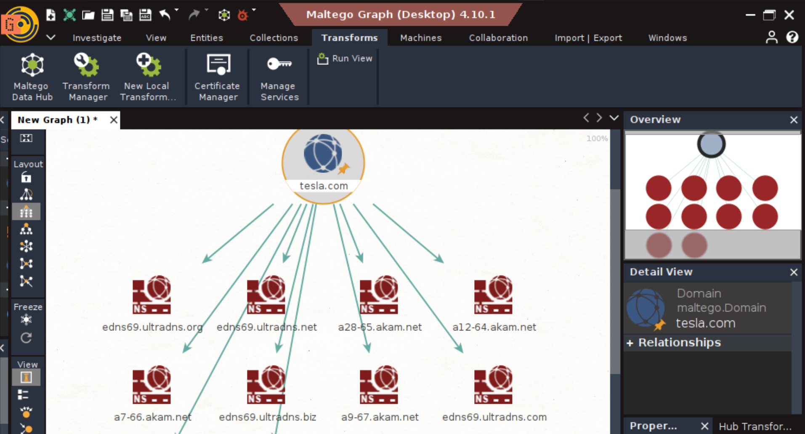The image size is (805, 434).
Task: Click the zoom-to-fit icon above Layout
Action: [26, 138]
